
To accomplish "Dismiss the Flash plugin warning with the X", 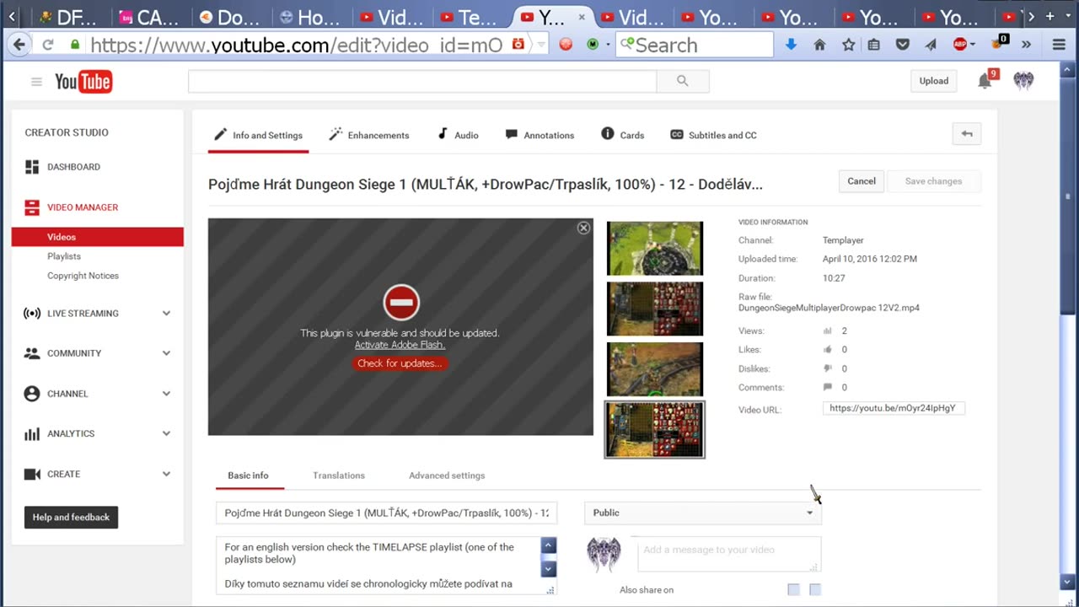I will [583, 228].
